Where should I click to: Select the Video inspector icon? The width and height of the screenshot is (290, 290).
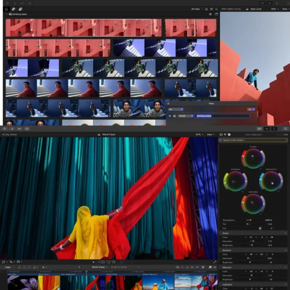(x=220, y=135)
